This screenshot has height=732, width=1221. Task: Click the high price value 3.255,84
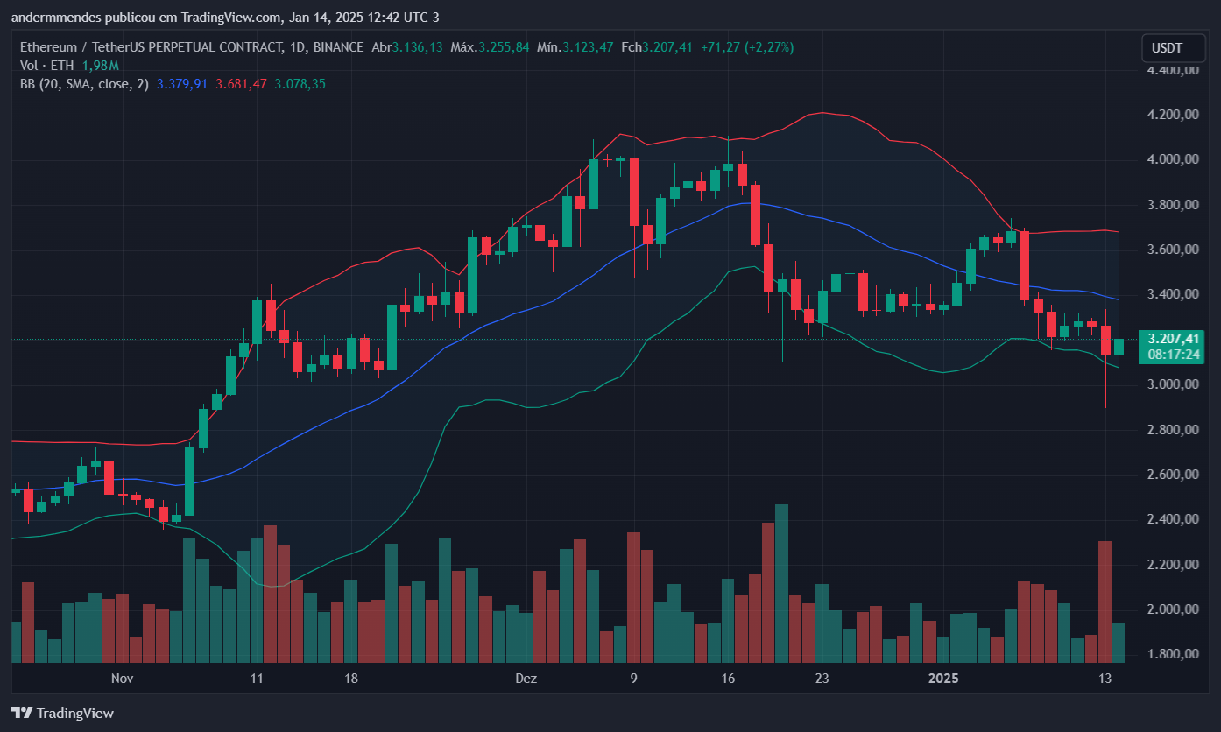click(504, 47)
